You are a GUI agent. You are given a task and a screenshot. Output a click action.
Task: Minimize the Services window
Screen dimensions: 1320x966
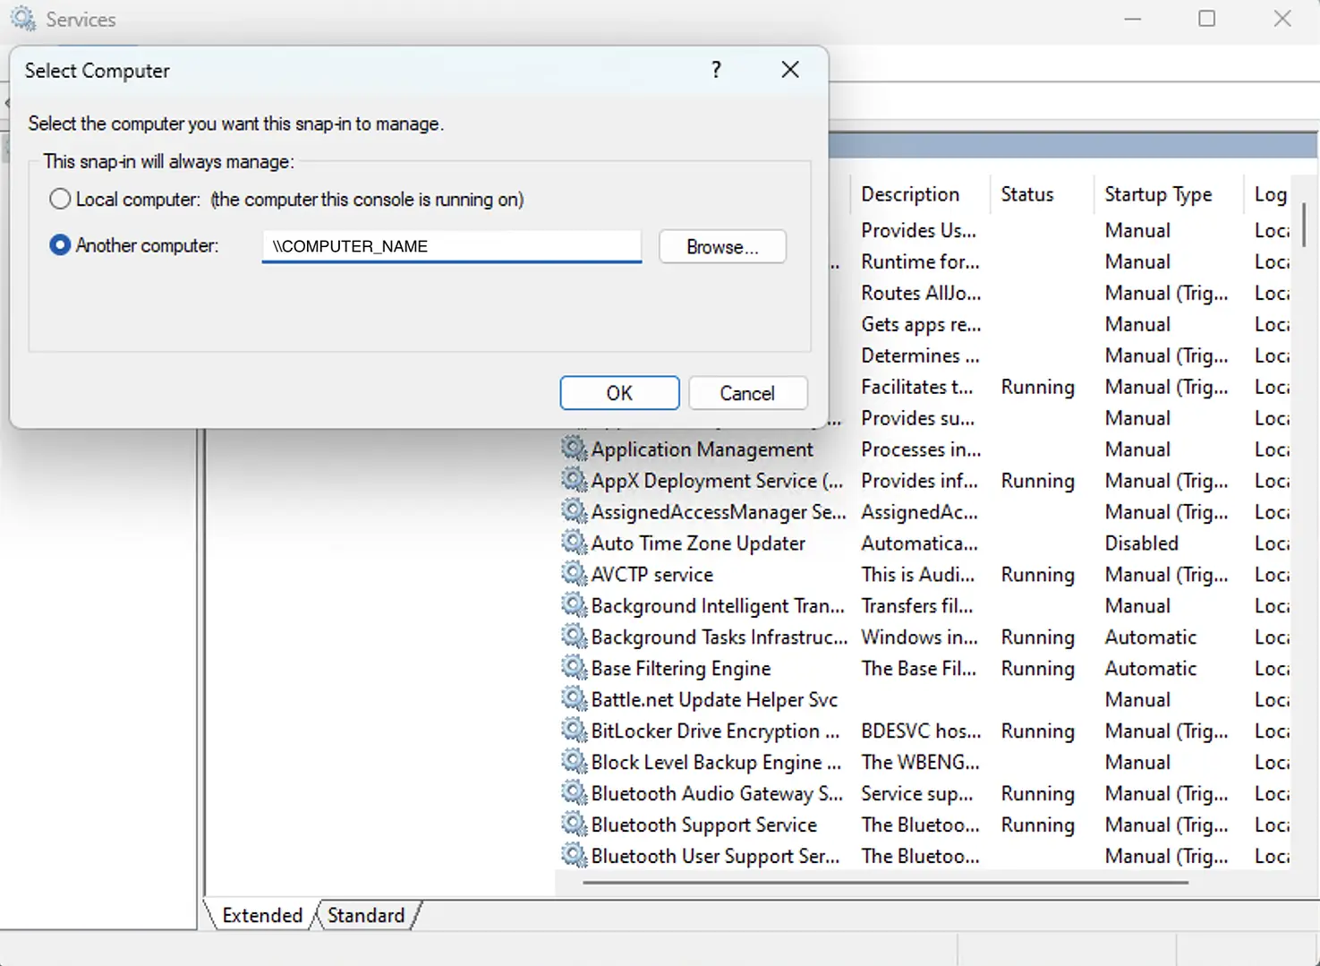click(x=1133, y=19)
